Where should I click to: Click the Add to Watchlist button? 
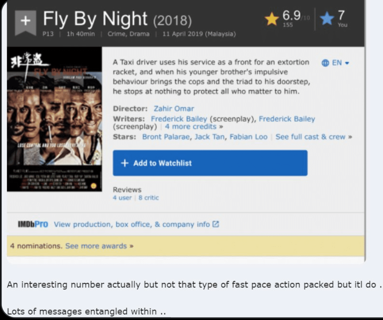[210, 163]
